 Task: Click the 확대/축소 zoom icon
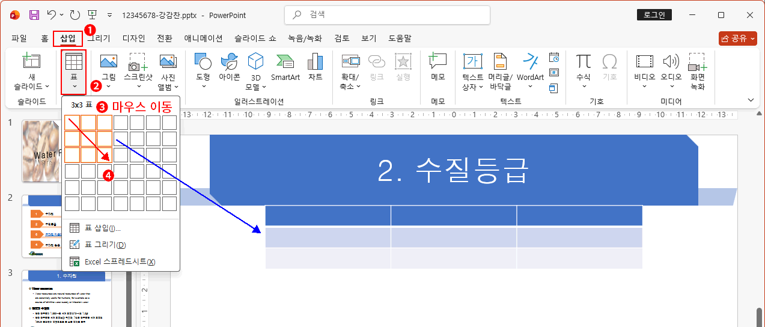coord(350,61)
